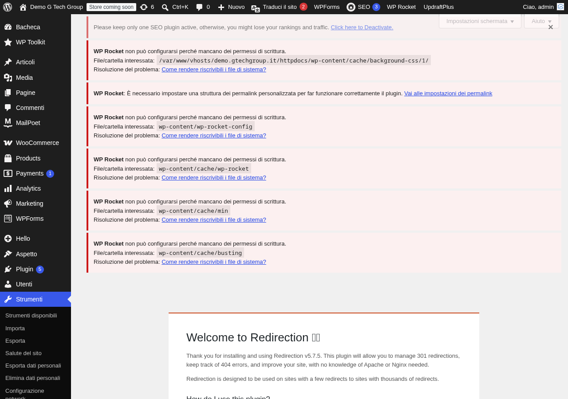Click the SEO notification badge 3
568x399 pixels.
376,7
